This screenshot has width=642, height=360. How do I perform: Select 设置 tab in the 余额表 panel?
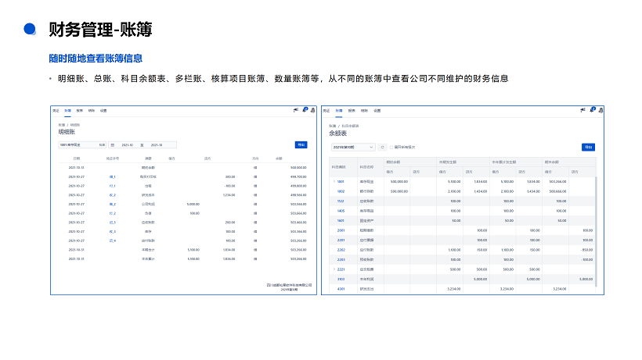[377, 111]
